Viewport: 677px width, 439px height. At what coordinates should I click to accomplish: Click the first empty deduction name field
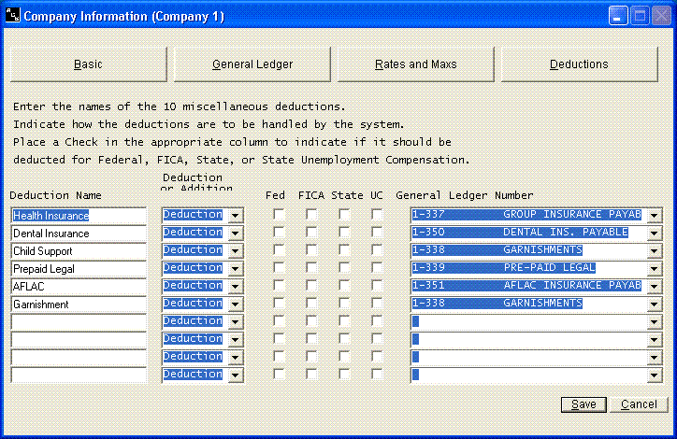79,322
